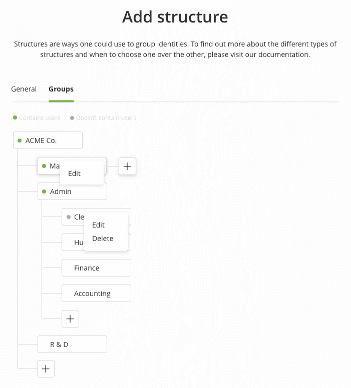Select Delete from the context menu
This screenshot has height=388, width=351.
pos(103,238)
